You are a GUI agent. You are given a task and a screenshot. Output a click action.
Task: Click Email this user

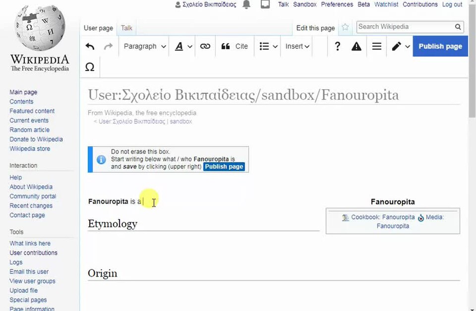[x=29, y=271]
